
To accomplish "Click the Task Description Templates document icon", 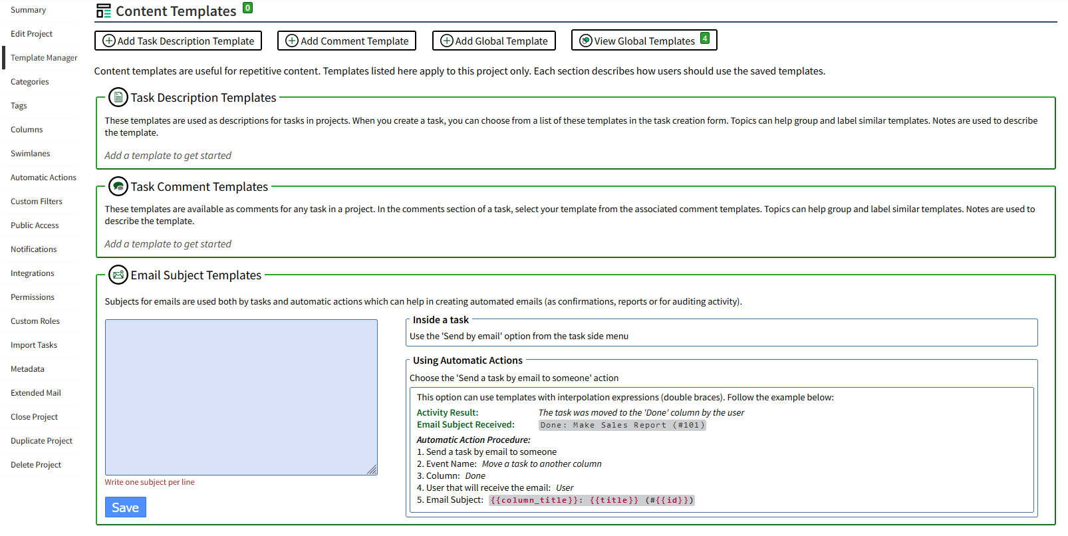I will [118, 97].
